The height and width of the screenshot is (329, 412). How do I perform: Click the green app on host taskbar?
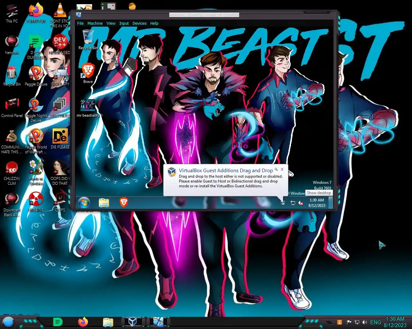[x=58, y=322]
